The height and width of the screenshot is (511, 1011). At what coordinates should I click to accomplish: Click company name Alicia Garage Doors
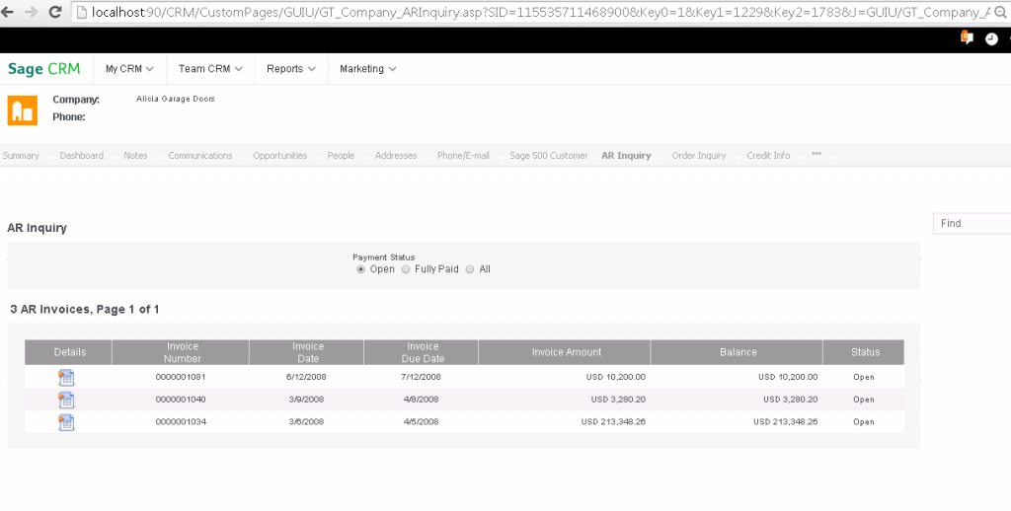[x=176, y=100]
